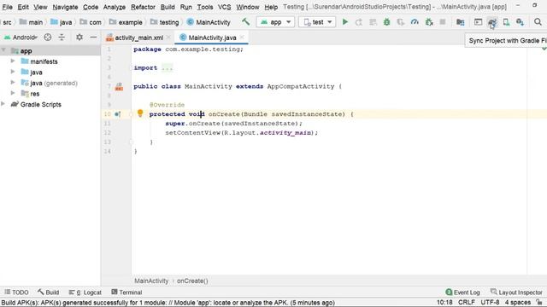Click Run with Coverage icon
This screenshot has height=307, width=547.
(x=401, y=22)
